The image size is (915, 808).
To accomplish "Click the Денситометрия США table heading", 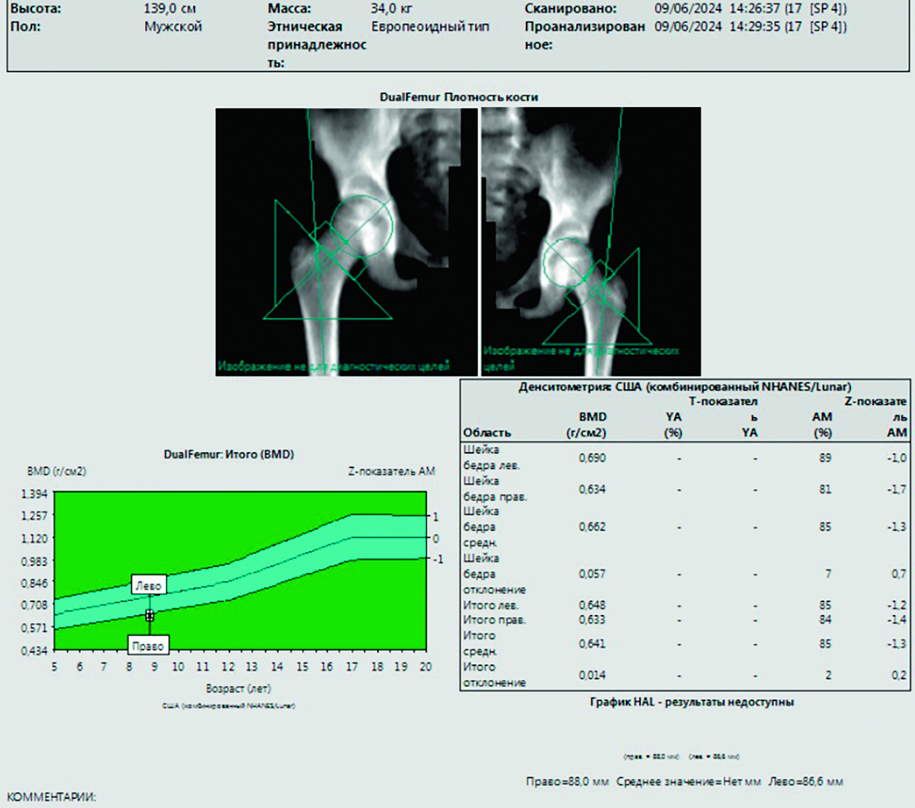I will pos(684,387).
